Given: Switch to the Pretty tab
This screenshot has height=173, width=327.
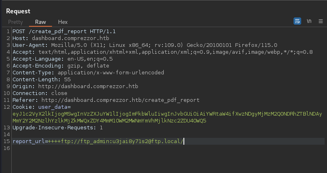Looking at the screenshot, I should click(x=15, y=22).
